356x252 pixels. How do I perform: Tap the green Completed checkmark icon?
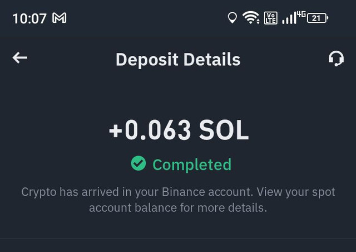point(139,163)
